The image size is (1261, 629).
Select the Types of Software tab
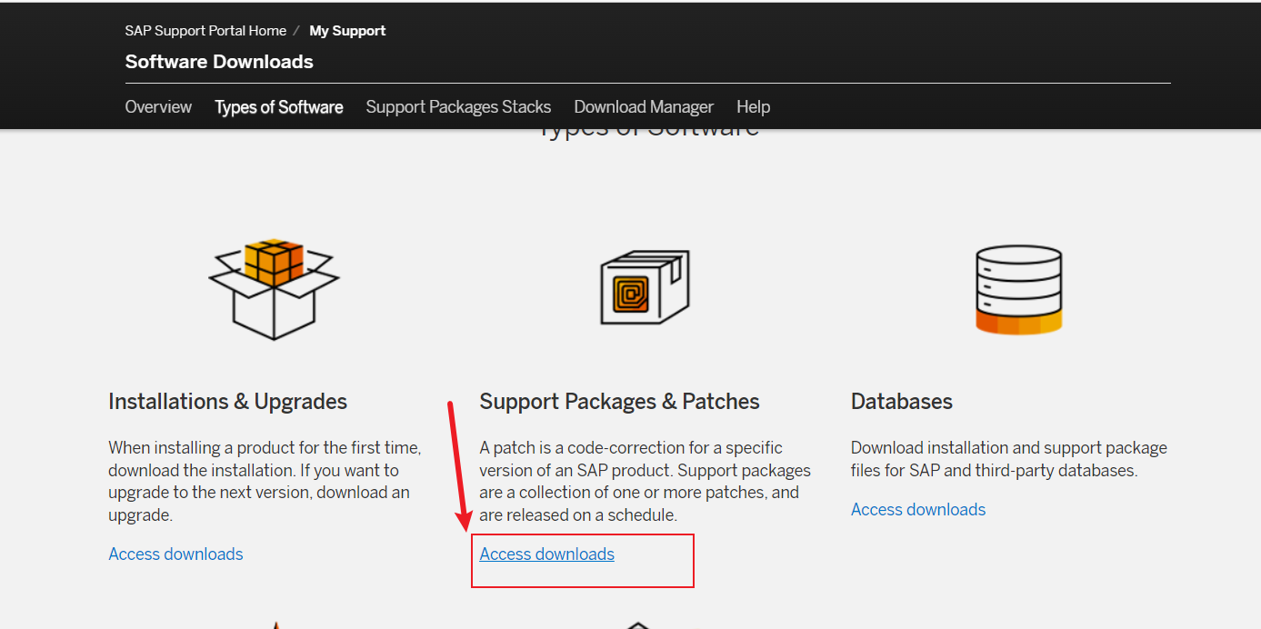(279, 107)
